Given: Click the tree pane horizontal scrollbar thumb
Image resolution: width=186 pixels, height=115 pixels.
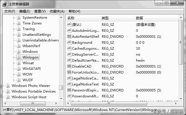Looking at the screenshot, I should pyautogui.click(x=33, y=103).
